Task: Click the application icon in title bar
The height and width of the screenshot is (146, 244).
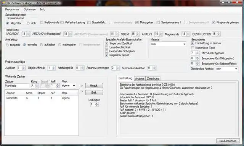Action: [3, 3]
